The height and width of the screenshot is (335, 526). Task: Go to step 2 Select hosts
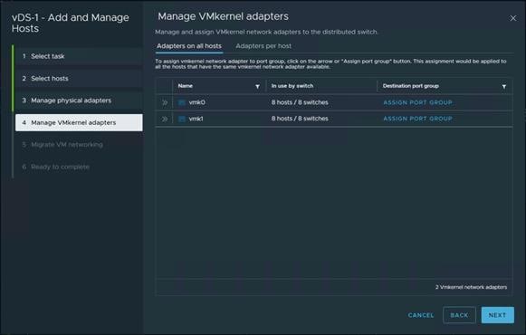point(79,79)
